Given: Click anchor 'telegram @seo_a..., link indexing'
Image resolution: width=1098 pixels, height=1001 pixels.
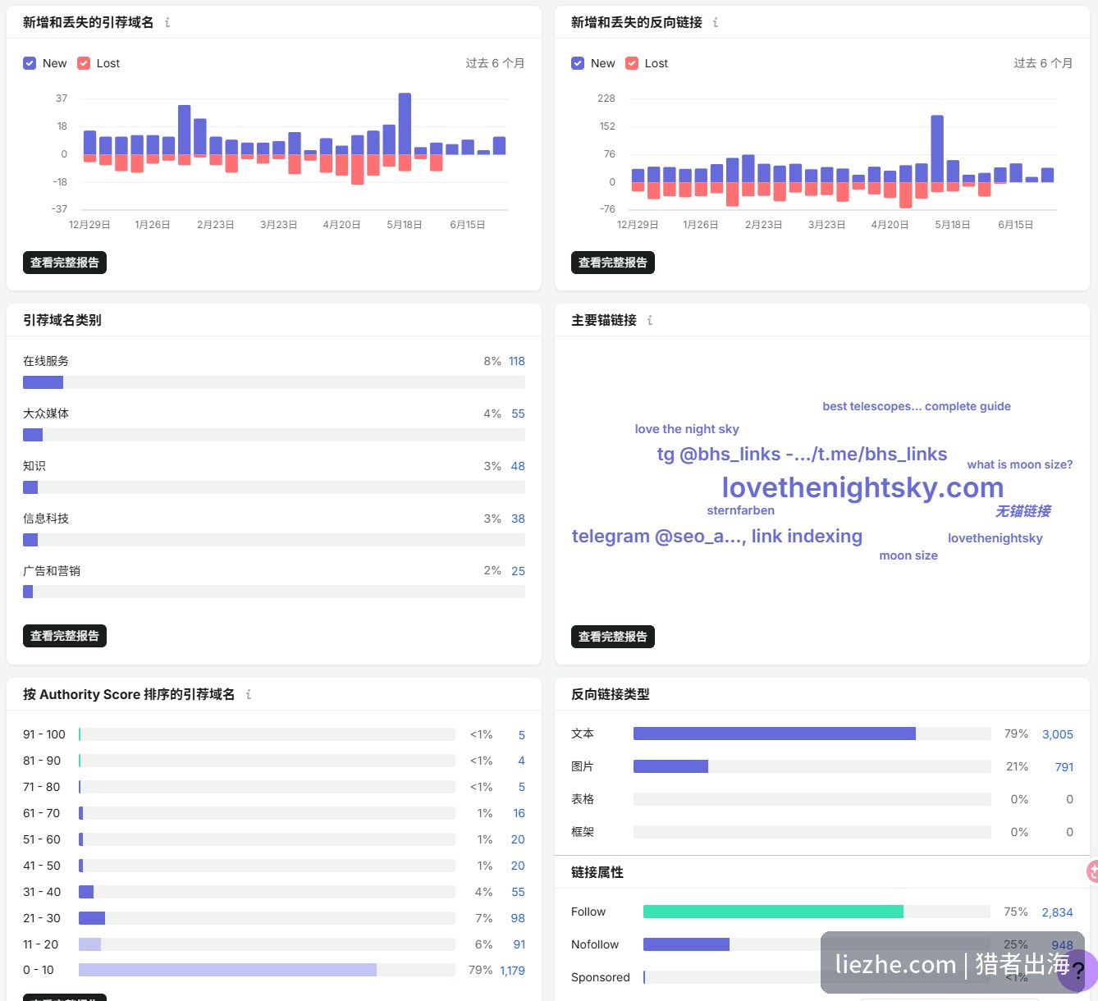Looking at the screenshot, I should [x=717, y=537].
